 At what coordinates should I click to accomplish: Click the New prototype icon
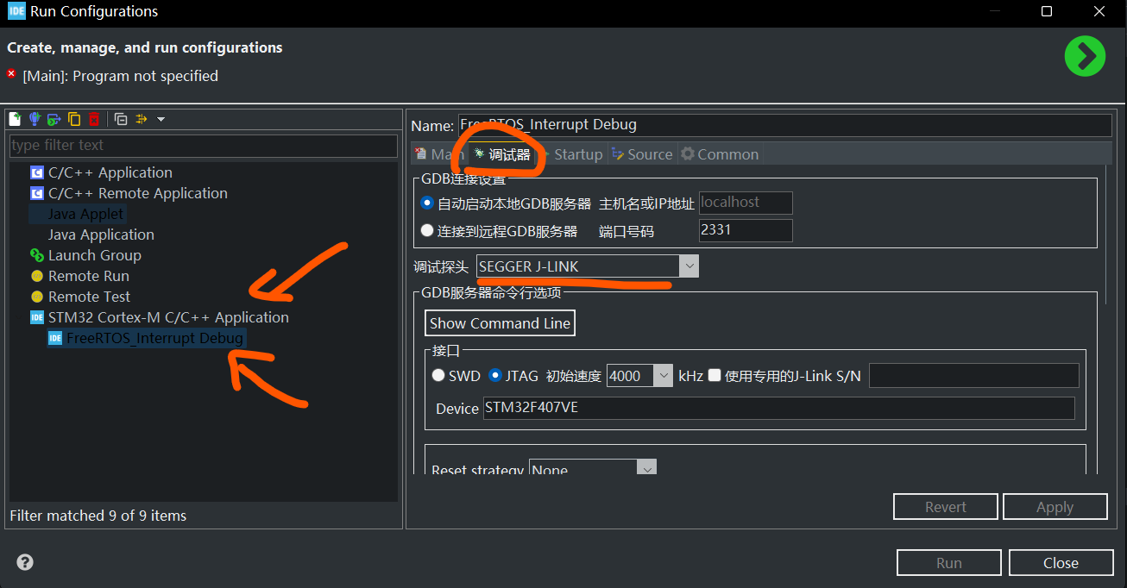coord(35,119)
